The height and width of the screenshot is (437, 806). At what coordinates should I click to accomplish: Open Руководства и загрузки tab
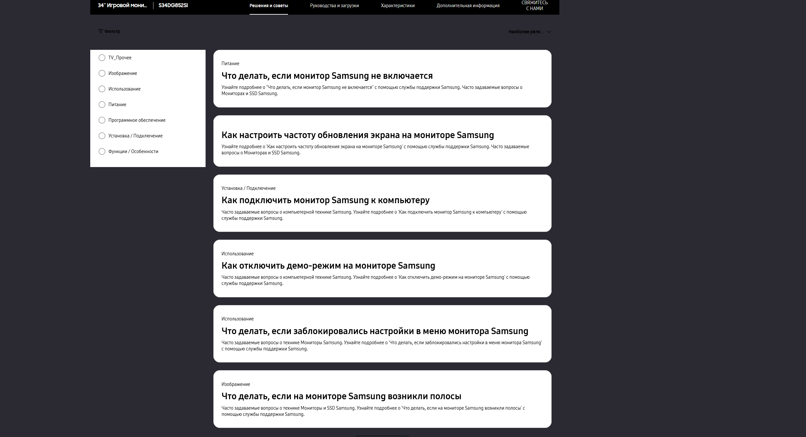point(334,6)
